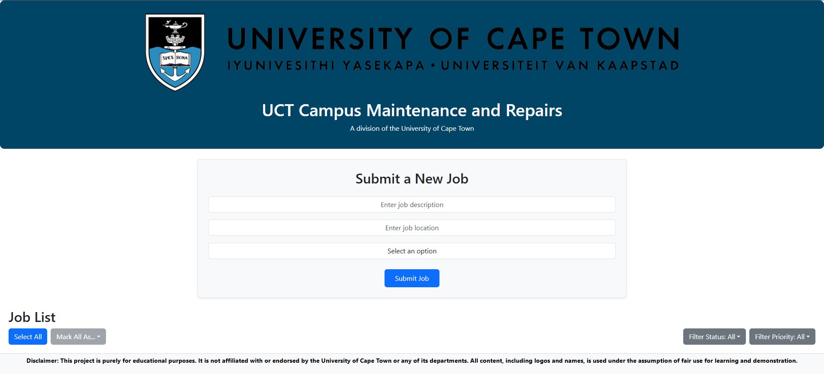824x376 pixels.
Task: Click the "Submit a New Job" heading
Action: (x=412, y=179)
